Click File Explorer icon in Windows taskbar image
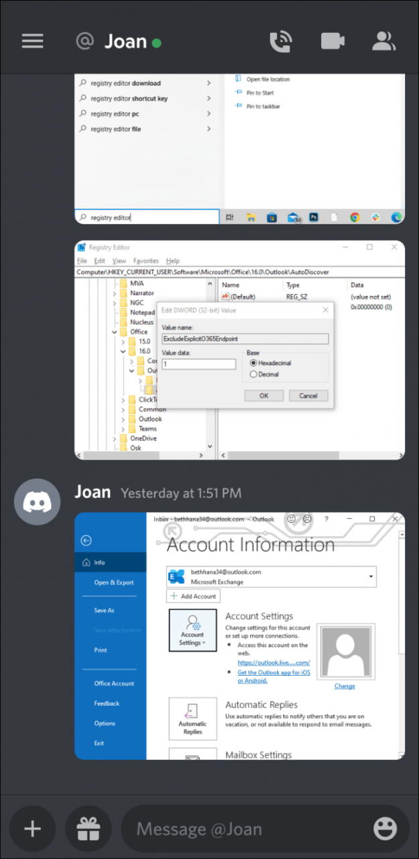 (251, 217)
